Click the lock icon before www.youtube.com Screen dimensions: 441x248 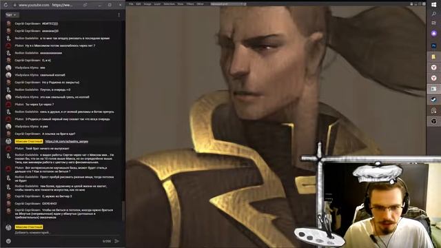point(15,5)
